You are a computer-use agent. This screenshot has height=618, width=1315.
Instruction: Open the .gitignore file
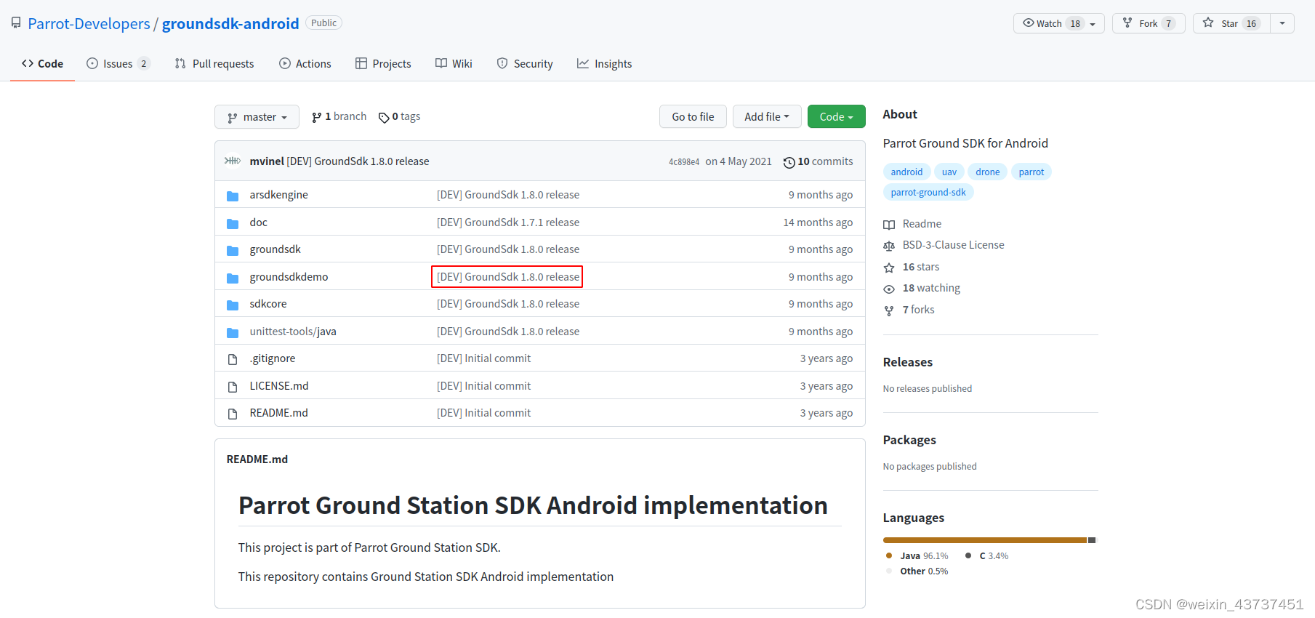point(273,358)
